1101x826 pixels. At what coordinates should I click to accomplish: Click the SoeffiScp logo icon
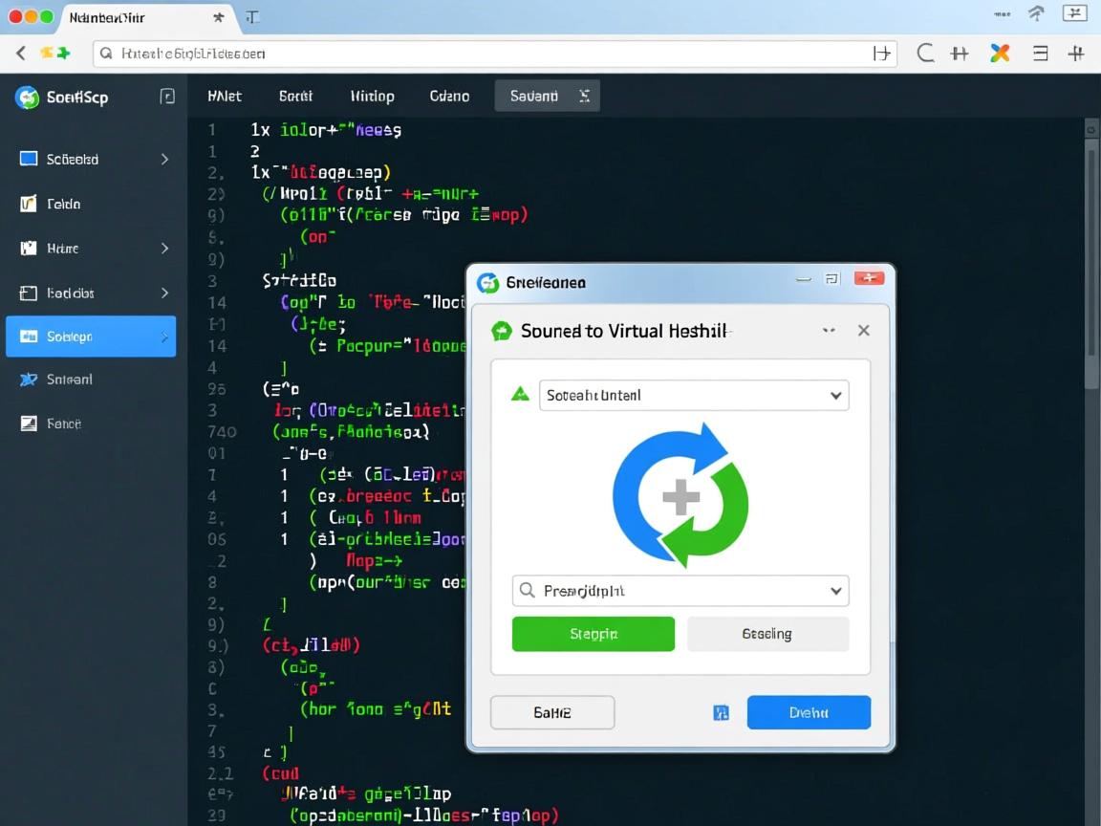[27, 97]
